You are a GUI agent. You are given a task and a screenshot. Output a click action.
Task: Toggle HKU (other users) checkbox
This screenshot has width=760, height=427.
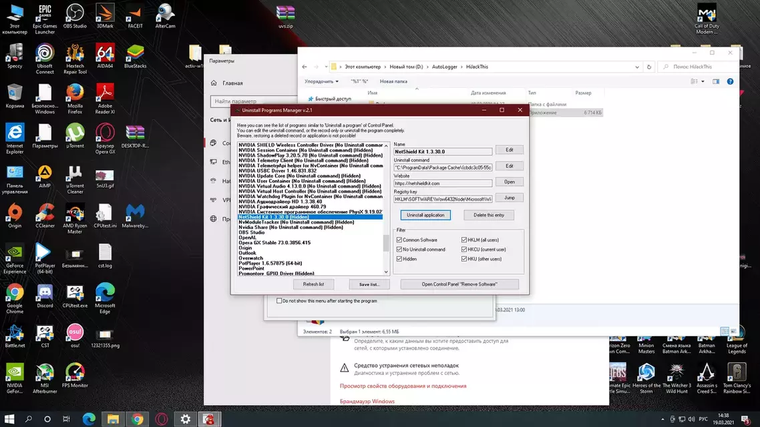464,259
